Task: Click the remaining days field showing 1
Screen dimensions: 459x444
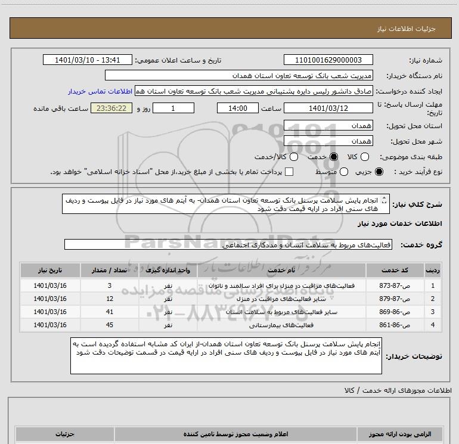Action: pos(173,108)
